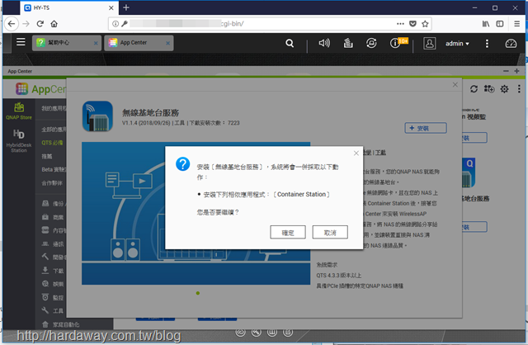Select 下載 download category in sidebar

tap(53, 271)
